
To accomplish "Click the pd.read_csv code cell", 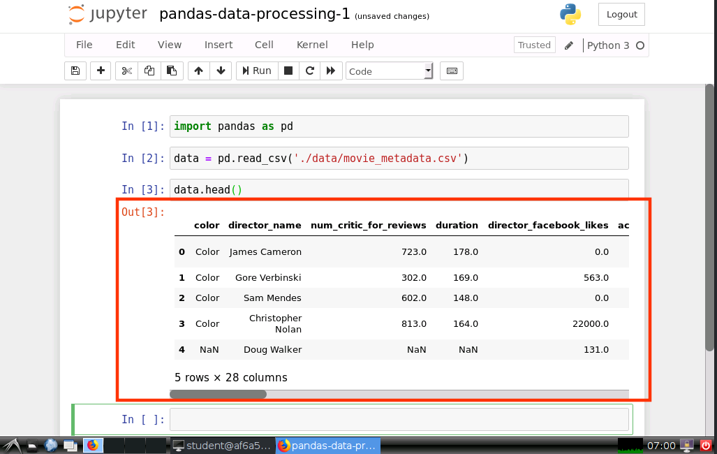I will coord(399,159).
